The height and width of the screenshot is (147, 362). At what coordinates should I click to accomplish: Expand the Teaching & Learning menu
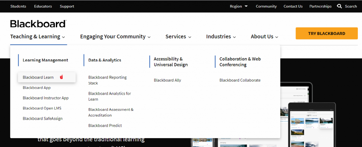[x=37, y=36]
